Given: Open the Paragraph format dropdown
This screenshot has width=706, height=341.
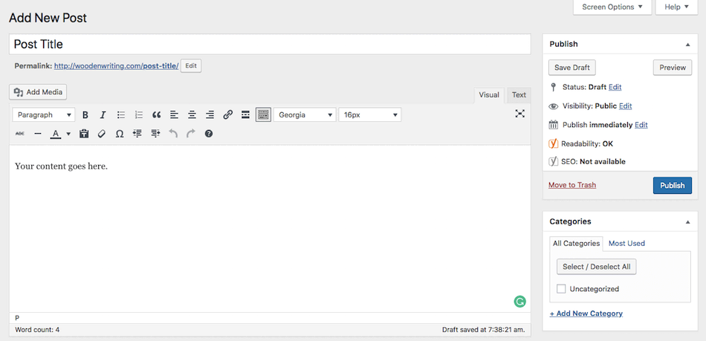Looking at the screenshot, I should click(44, 115).
